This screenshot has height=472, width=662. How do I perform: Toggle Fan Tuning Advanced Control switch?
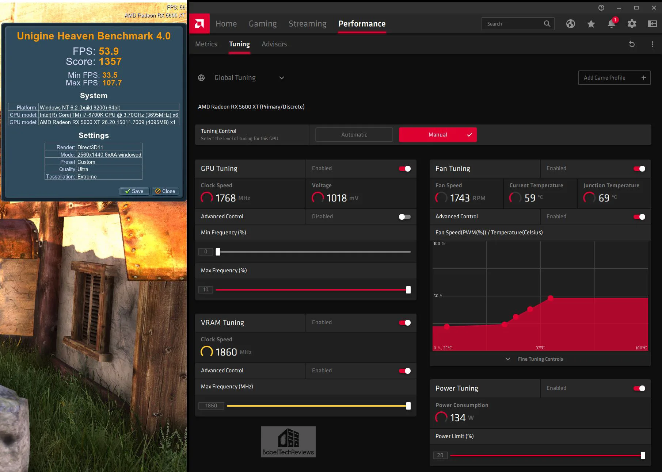(x=639, y=217)
